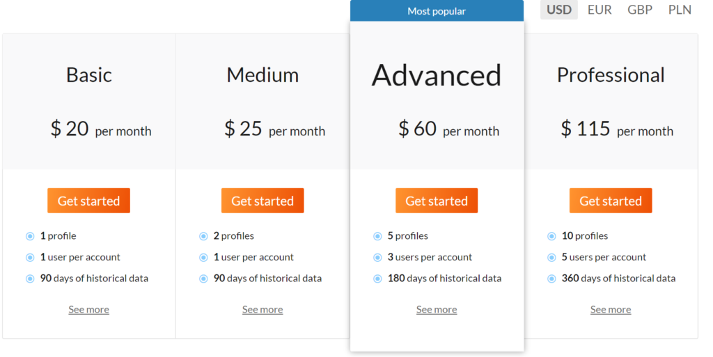This screenshot has width=713, height=357.
Task: Click the bullet icon beside 3 users per account
Action: point(377,257)
